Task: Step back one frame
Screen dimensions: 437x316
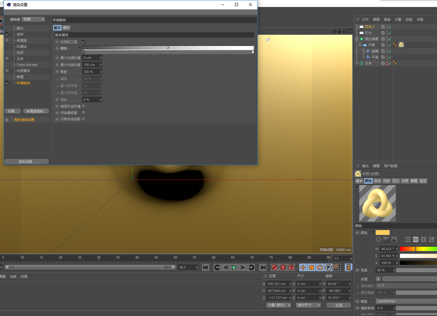Action: [226, 268]
